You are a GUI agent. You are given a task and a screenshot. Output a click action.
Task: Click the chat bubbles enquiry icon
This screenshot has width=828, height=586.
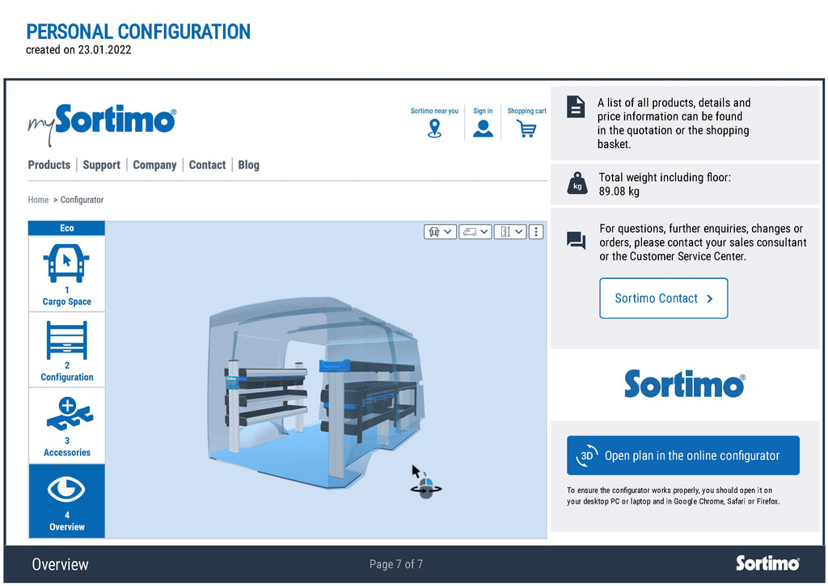[x=576, y=240]
